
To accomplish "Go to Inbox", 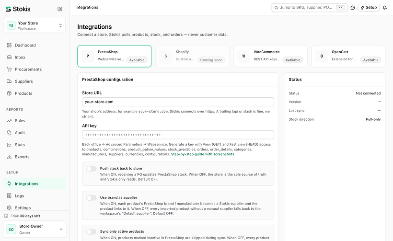I will point(35,57).
